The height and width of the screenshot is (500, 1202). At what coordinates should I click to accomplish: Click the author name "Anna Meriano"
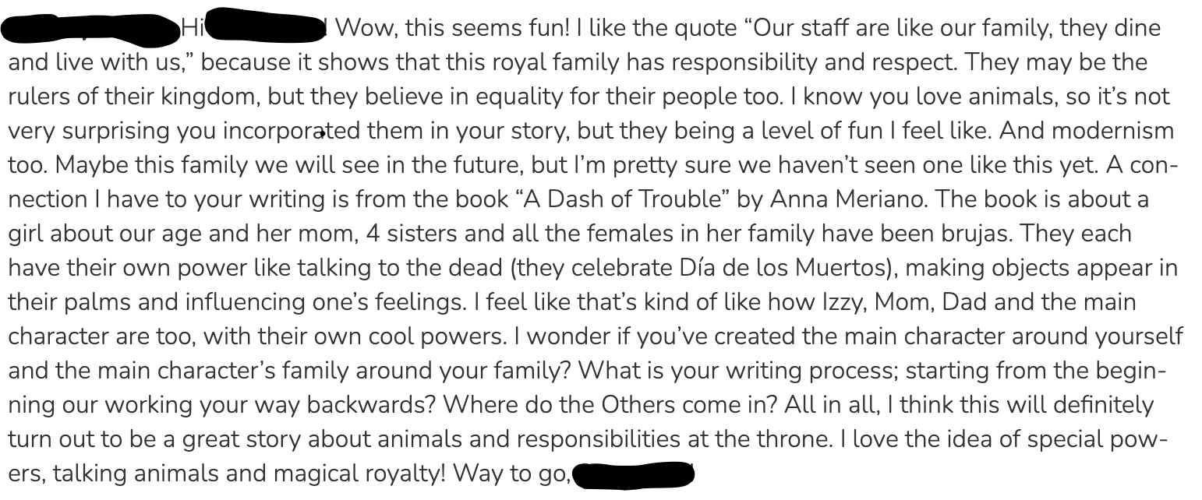click(849, 199)
